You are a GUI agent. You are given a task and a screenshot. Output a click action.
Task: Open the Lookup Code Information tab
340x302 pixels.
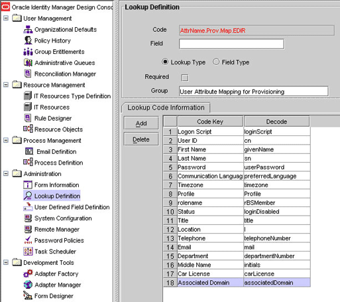pyautogui.click(x=166, y=108)
